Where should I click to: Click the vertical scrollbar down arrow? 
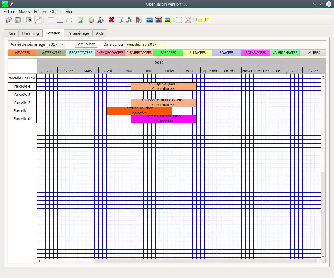pyautogui.click(x=323, y=257)
